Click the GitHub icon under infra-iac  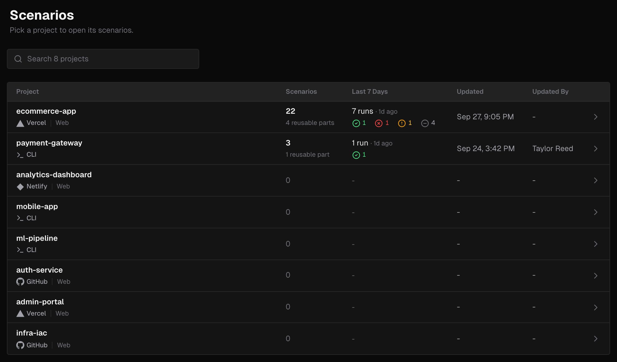(20, 345)
